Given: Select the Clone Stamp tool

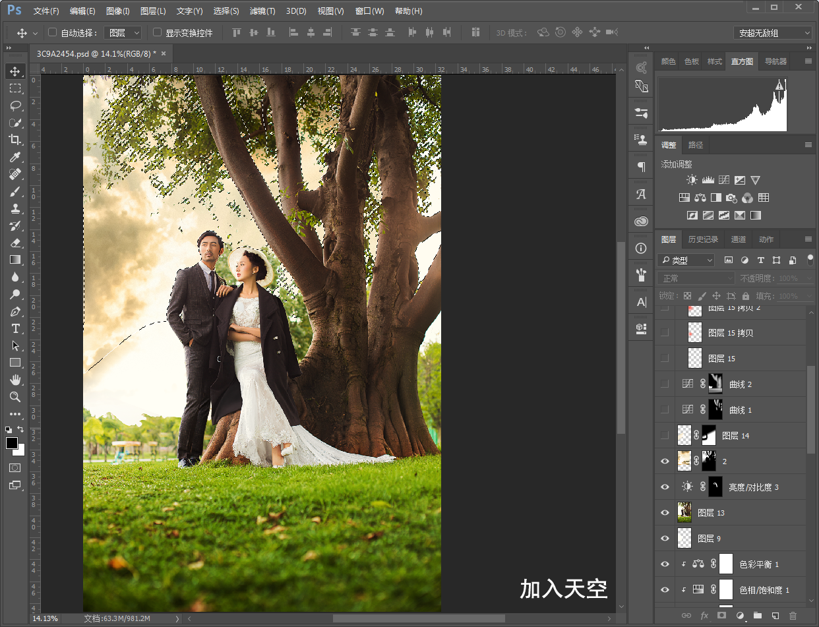Looking at the screenshot, I should [x=15, y=208].
